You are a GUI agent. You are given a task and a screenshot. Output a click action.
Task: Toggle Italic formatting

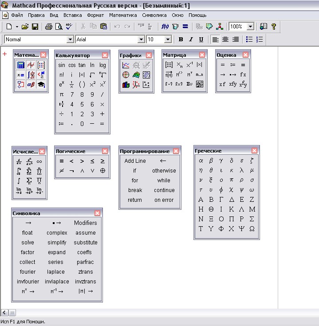click(191, 39)
